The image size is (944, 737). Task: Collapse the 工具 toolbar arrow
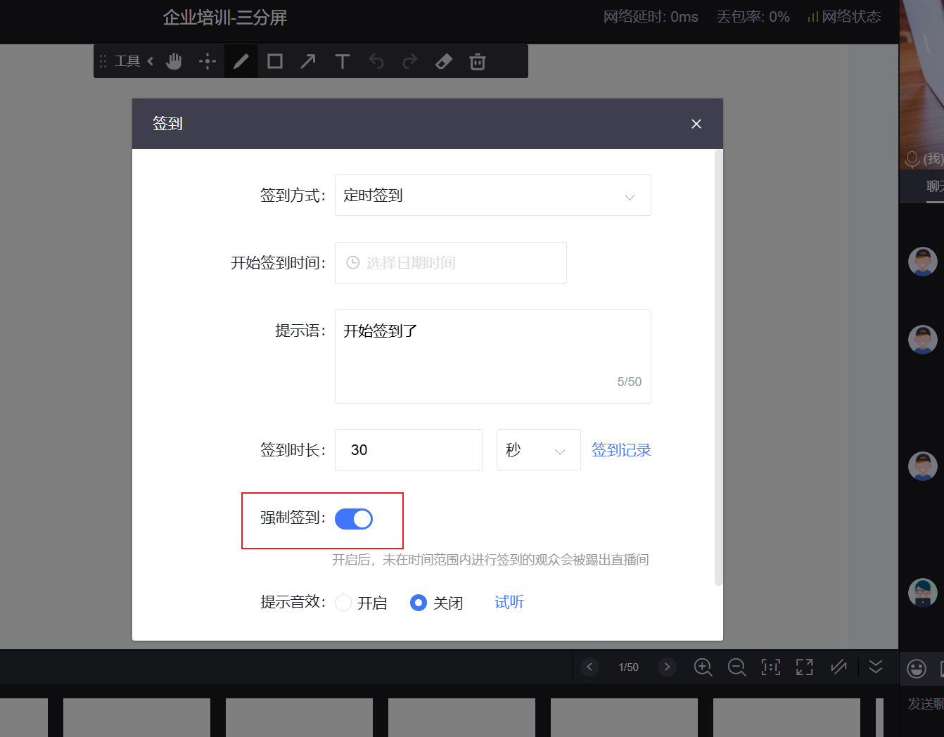tap(150, 61)
